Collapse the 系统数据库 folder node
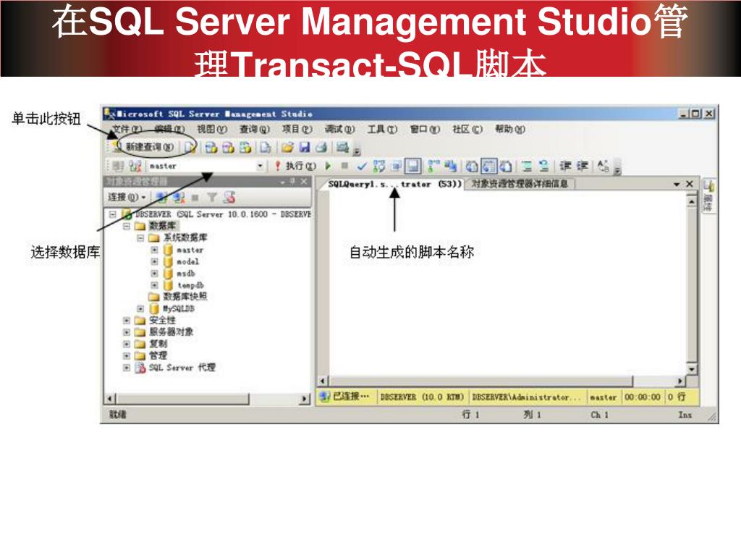This screenshot has height=556, width=741. [140, 237]
